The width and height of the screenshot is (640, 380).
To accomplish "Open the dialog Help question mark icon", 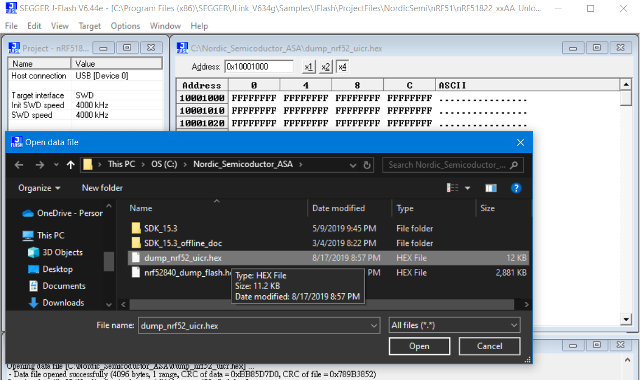I will click(516, 188).
